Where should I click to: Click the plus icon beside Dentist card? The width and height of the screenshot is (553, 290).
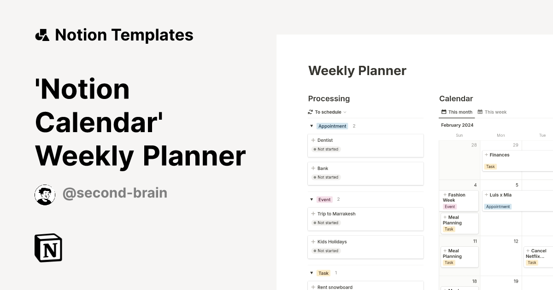pyautogui.click(x=313, y=140)
